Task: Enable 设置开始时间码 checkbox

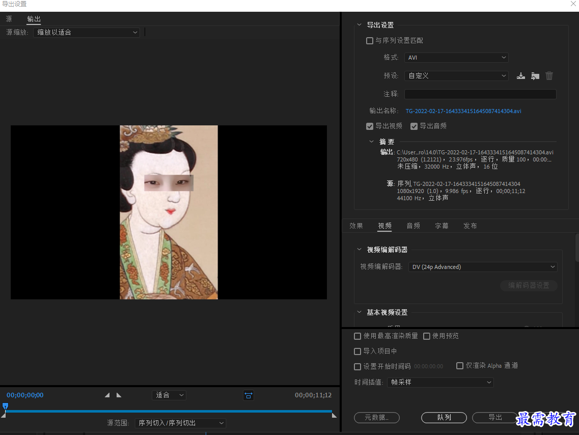Action: pyautogui.click(x=357, y=367)
